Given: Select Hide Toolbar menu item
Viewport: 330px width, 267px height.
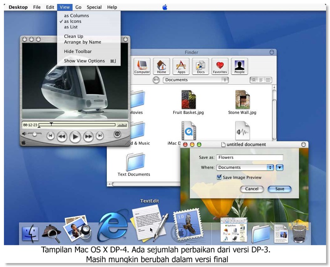Looking at the screenshot, I should (89, 51).
